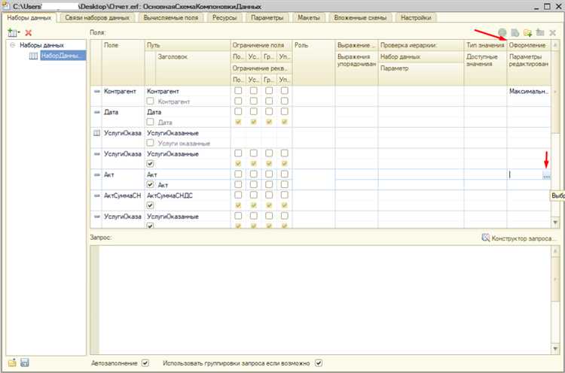Screen dimensions: 565x373
Task: Click the field icon of Акт row
Action: (96, 174)
